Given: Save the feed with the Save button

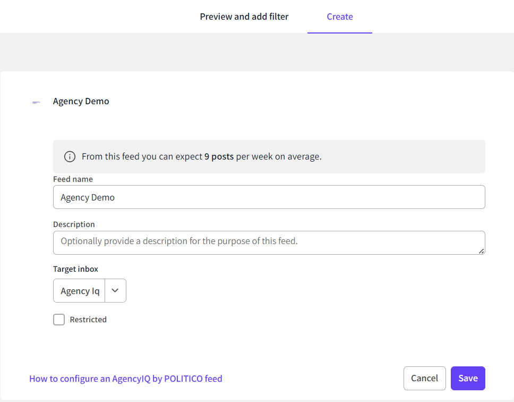Looking at the screenshot, I should [468, 378].
